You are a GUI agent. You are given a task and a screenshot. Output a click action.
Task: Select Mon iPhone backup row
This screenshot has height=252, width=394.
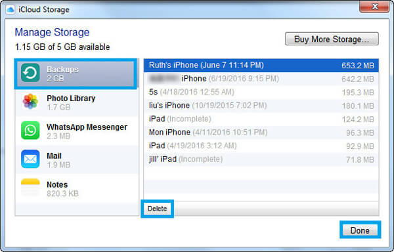(261, 133)
